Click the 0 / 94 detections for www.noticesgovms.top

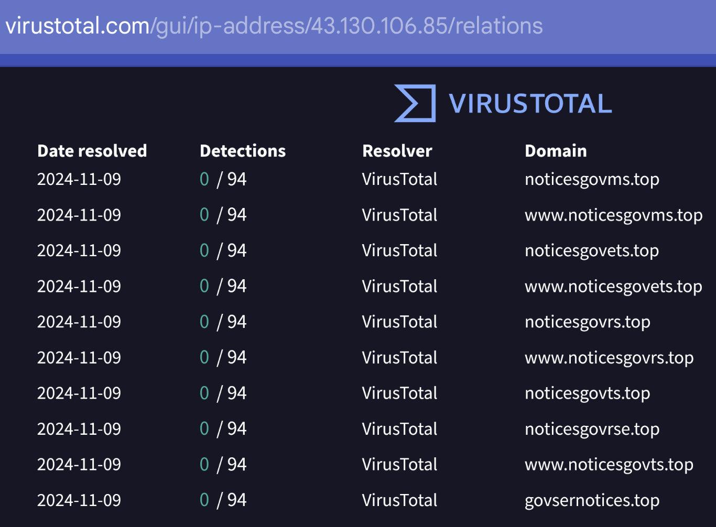[x=223, y=215]
